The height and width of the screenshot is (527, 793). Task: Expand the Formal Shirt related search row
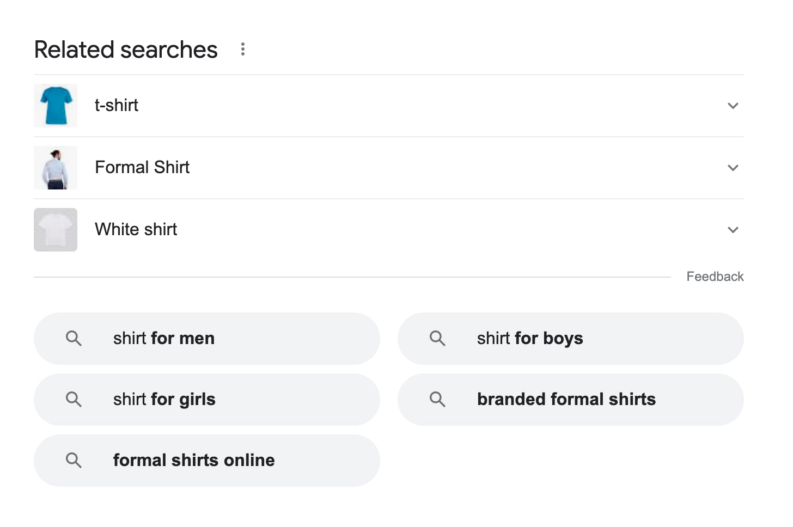(733, 168)
